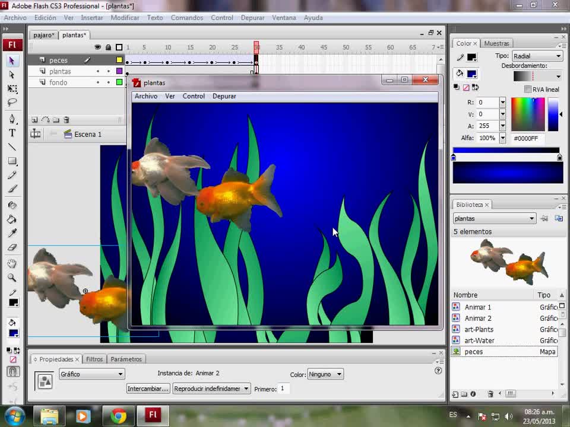Open the R value dropdown arrow
The image size is (570, 427).
502,103
